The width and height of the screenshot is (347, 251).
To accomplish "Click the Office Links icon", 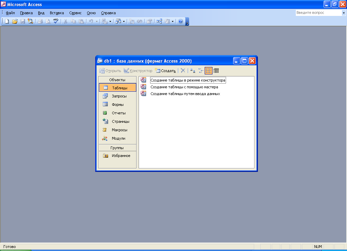I will tap(104, 21).
